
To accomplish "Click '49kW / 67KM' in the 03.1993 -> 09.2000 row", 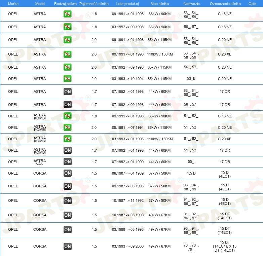I will point(159,246).
